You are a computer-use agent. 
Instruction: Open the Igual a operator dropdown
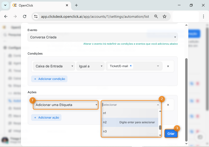90,66
